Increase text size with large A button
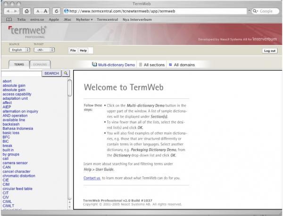This screenshot has width=283, height=216. (x=46, y=11)
